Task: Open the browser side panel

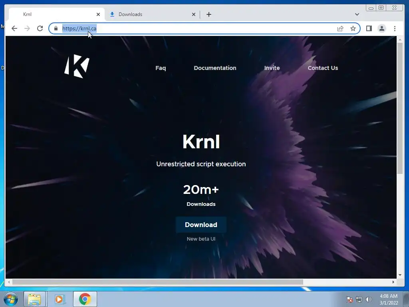Action: [x=369, y=28]
